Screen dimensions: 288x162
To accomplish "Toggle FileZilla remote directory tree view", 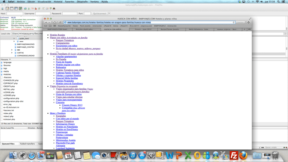I will [x=16, y=9].
